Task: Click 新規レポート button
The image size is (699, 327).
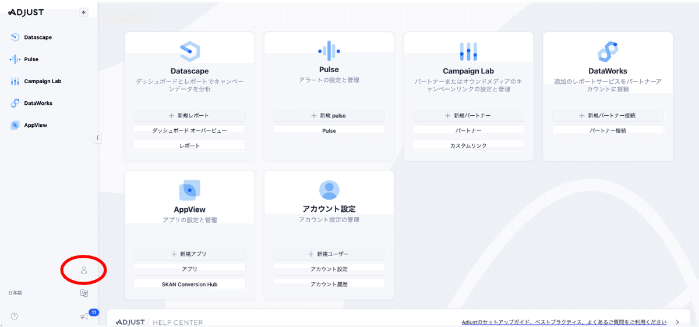Action: 189,116
